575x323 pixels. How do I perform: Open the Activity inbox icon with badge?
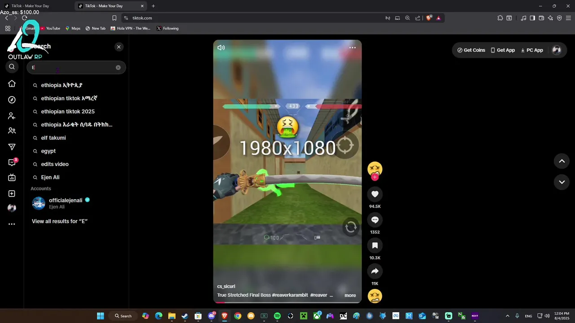click(12, 162)
